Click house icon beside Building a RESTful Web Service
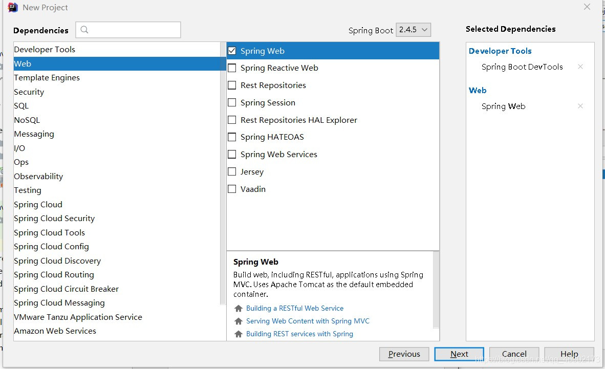This screenshot has height=369, width=605. pos(239,309)
